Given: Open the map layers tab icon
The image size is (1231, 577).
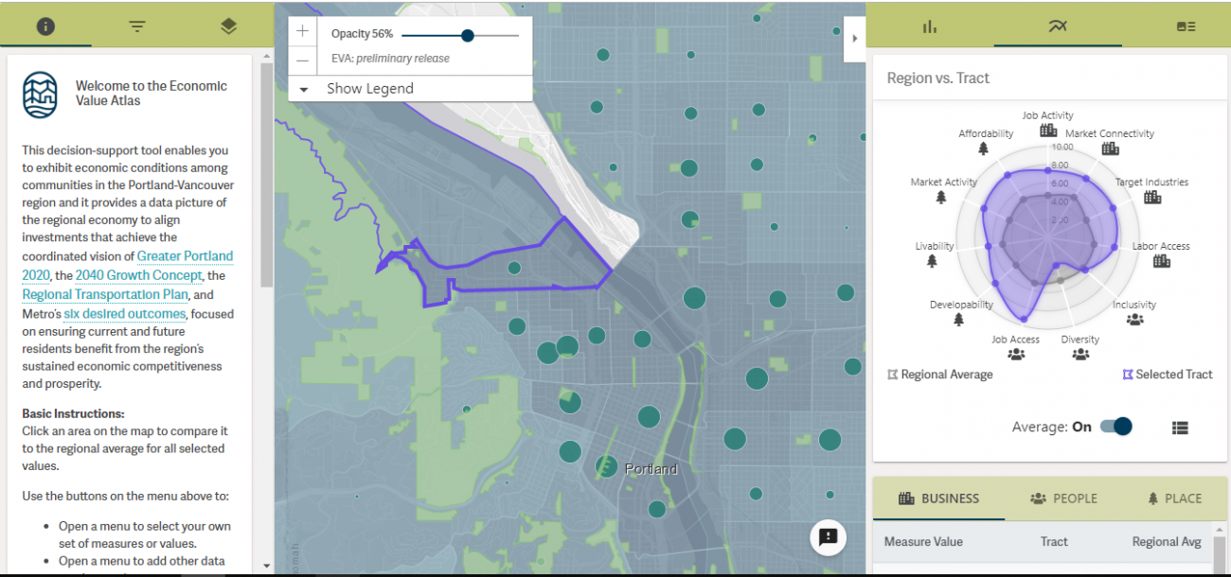Looking at the screenshot, I should 228,26.
